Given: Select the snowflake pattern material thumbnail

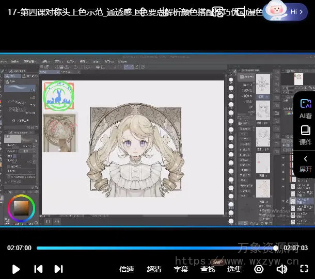Looking at the screenshot, I should click(263, 84).
